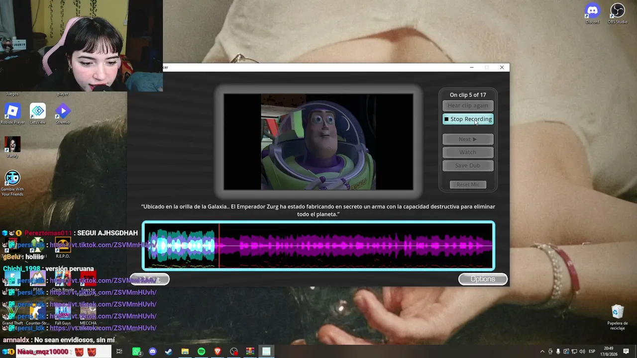Viewport: 637px width, 358px height.
Task: Open the Counter-Strike desktop shortcut
Action: [x=38, y=315]
